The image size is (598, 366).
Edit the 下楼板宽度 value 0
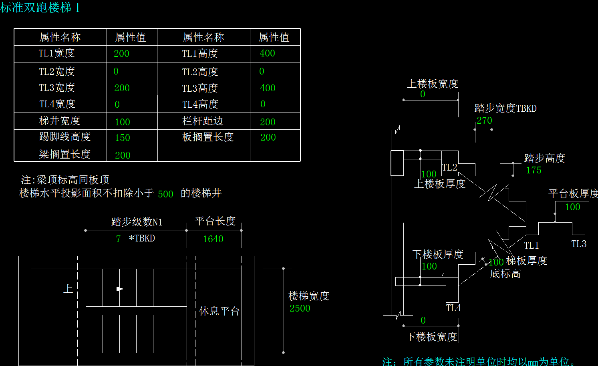point(423,320)
